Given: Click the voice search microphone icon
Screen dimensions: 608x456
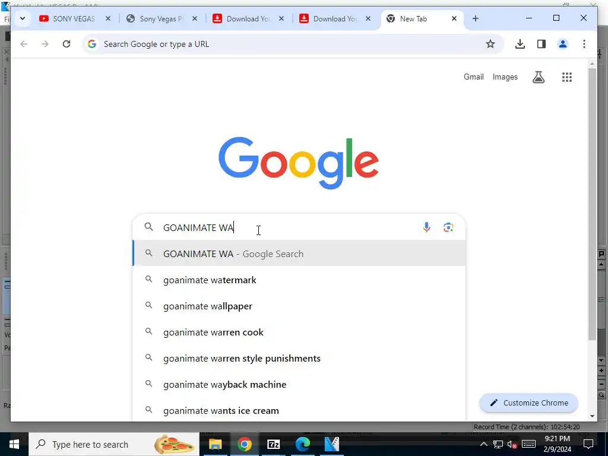Looking at the screenshot, I should (426, 227).
